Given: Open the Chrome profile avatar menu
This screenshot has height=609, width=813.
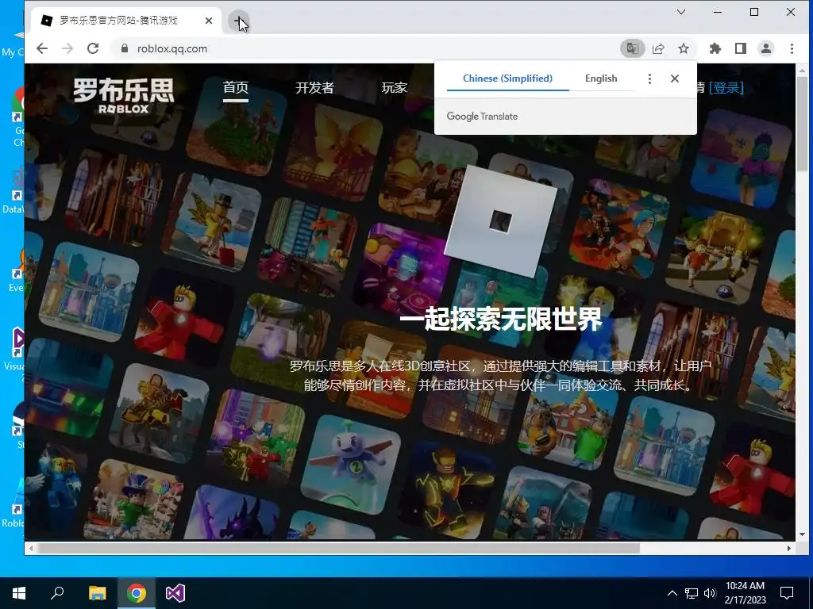Looking at the screenshot, I should (766, 48).
